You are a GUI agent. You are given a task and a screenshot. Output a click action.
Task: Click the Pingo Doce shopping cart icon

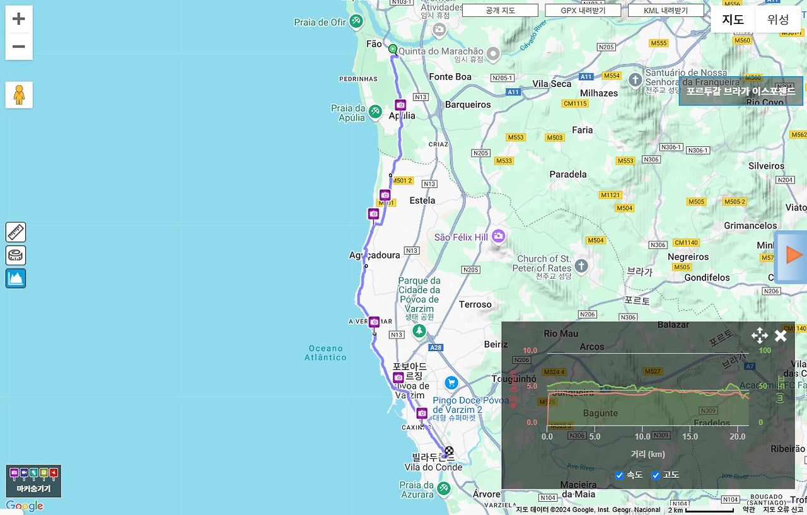pos(451,383)
